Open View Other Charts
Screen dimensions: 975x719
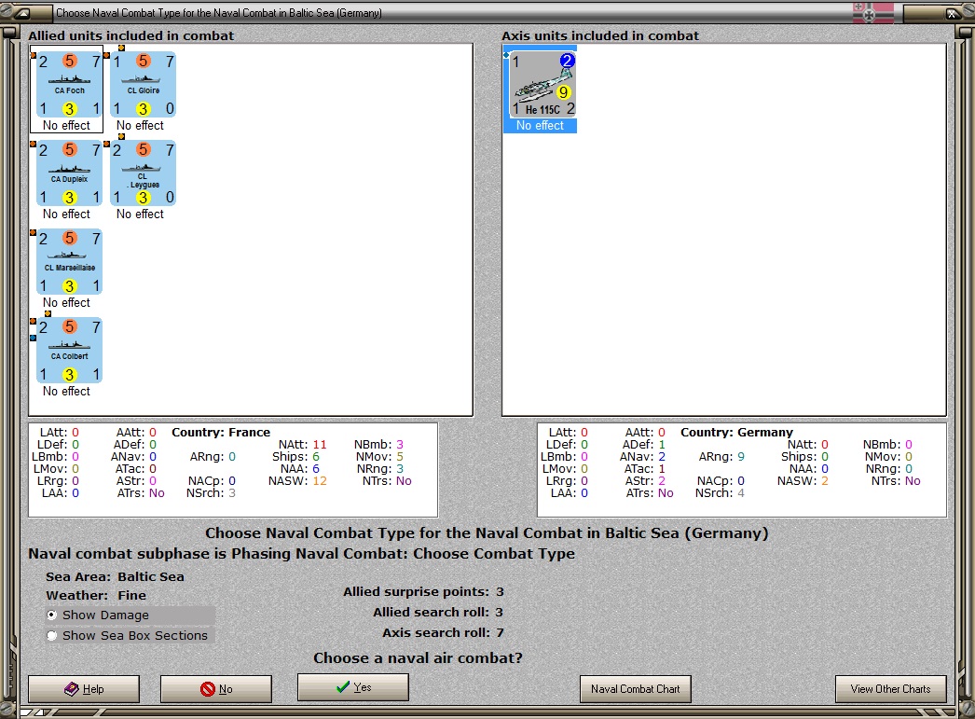[890, 688]
